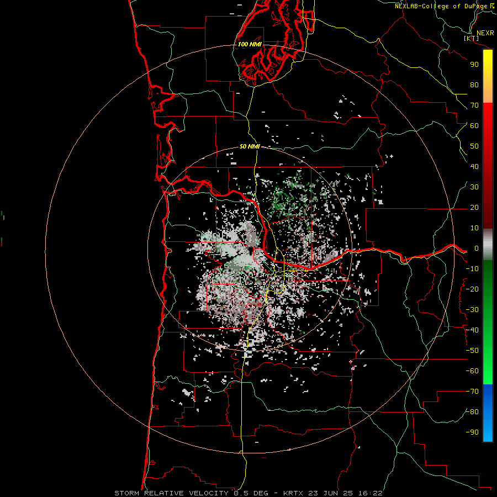
Task: Click the "NEXLAB-College of DuPage" header text
Action: point(441,6)
